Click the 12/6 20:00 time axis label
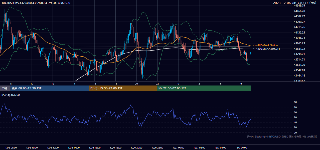Viewport: 320px width, 150px height. click(136, 148)
